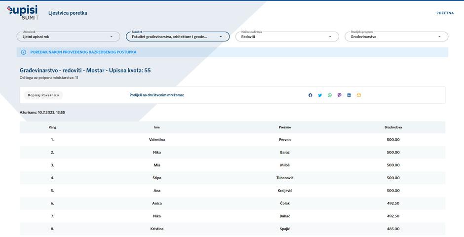Screen dimensions: 464x237
Task: Share the ranking on Twitter
Action: pos(320,95)
